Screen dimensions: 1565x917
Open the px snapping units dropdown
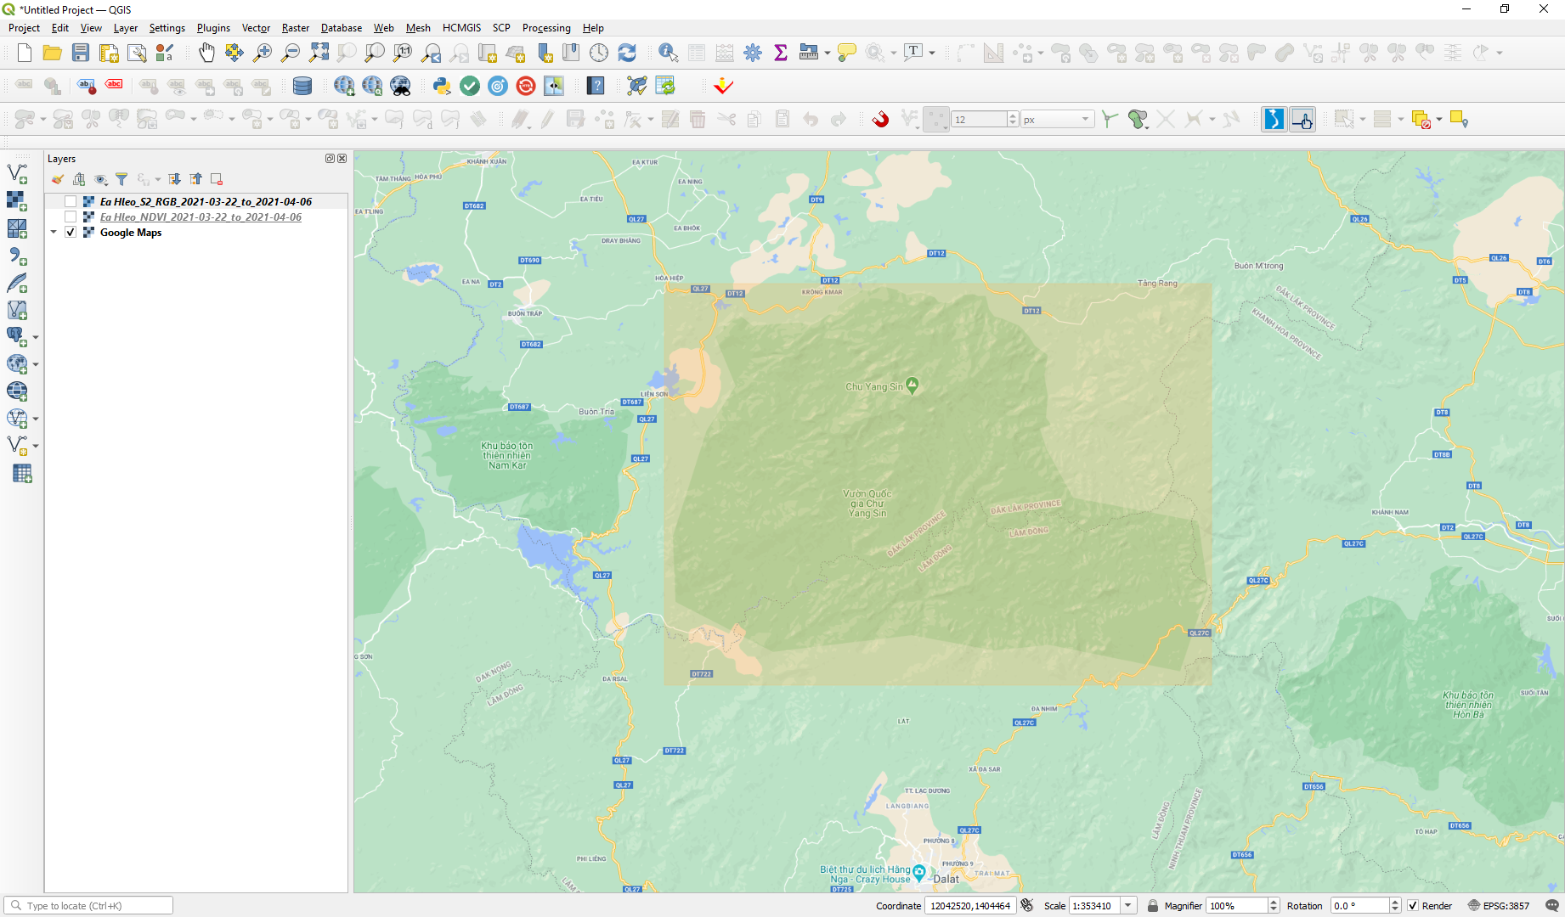click(1086, 120)
